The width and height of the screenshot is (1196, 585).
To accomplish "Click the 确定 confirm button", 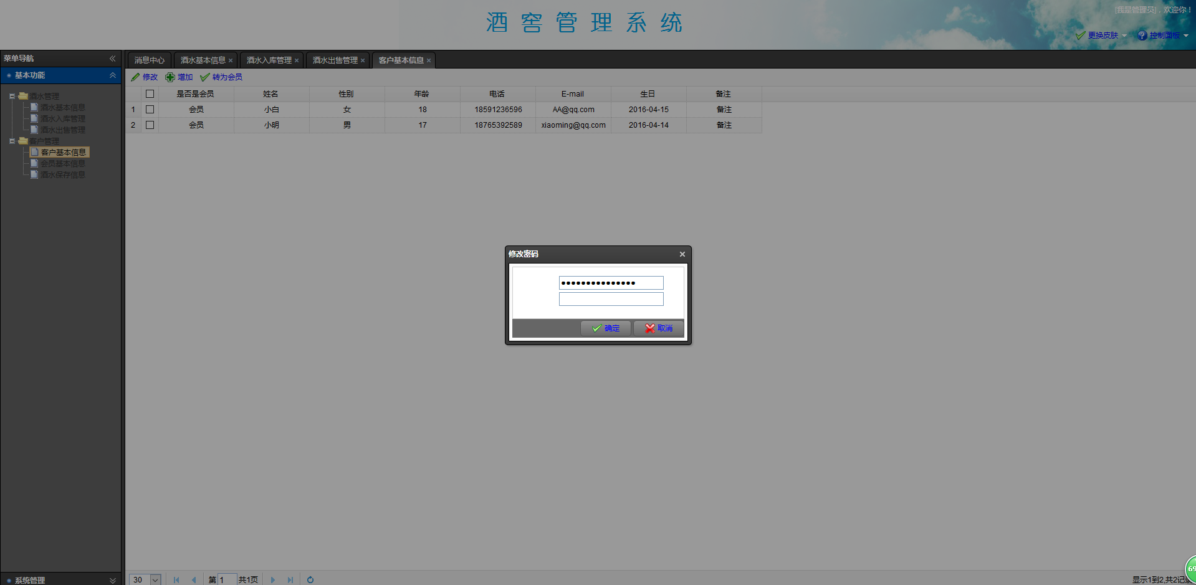I will pos(605,328).
